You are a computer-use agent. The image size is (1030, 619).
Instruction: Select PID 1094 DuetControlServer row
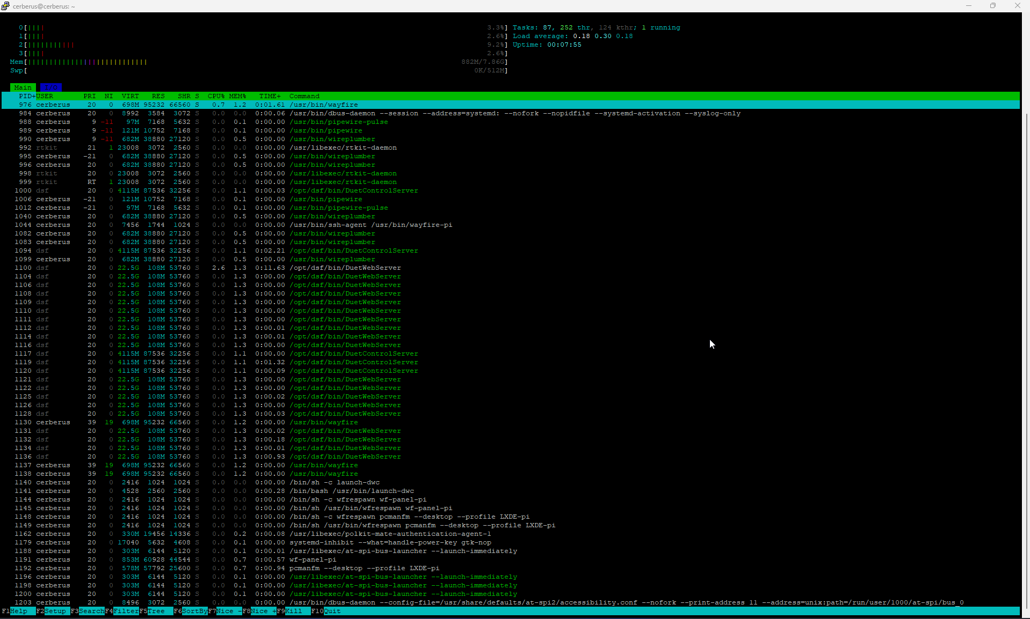tap(510, 250)
